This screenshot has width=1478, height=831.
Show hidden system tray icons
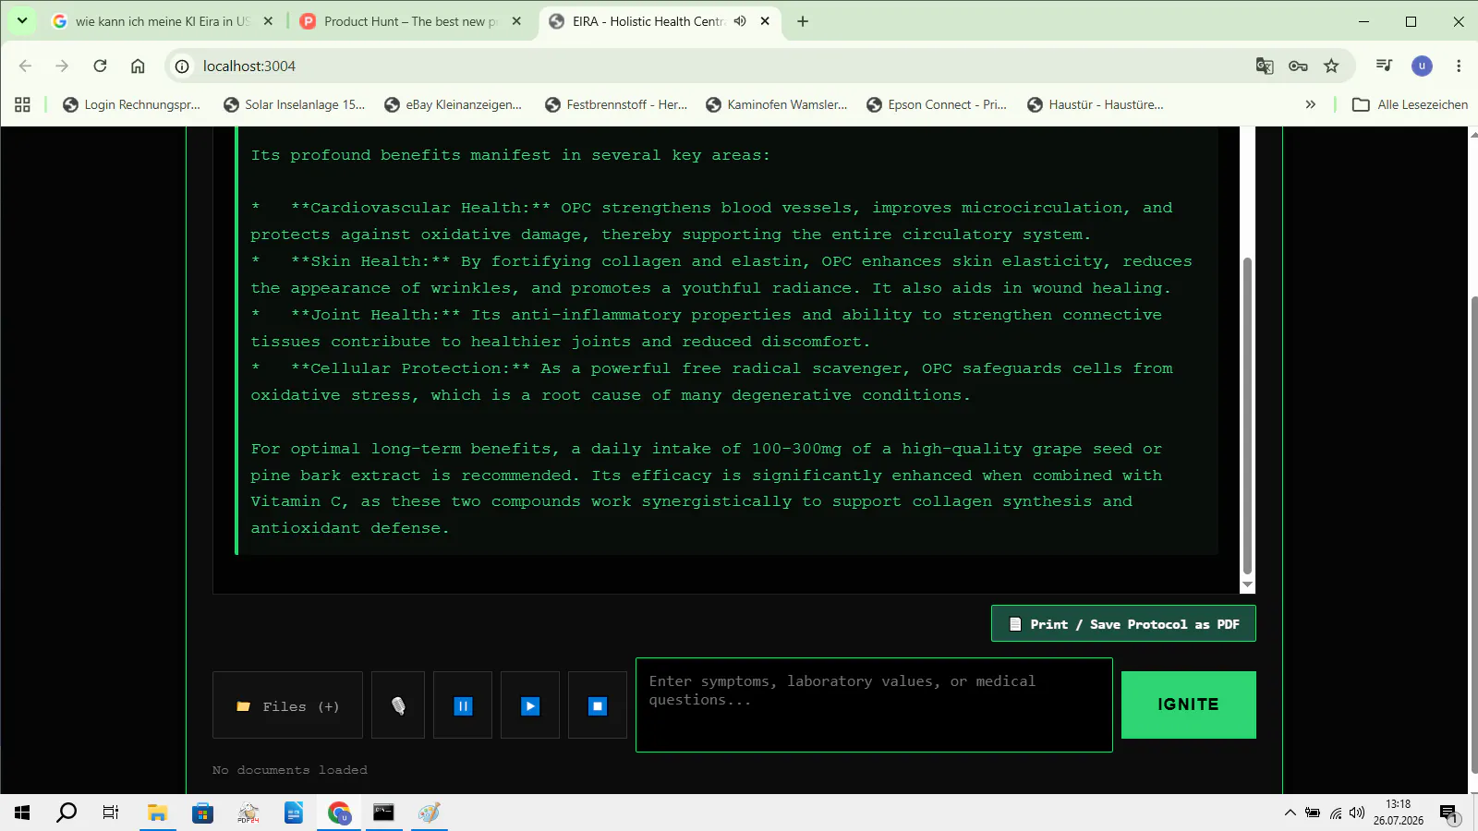click(x=1290, y=813)
